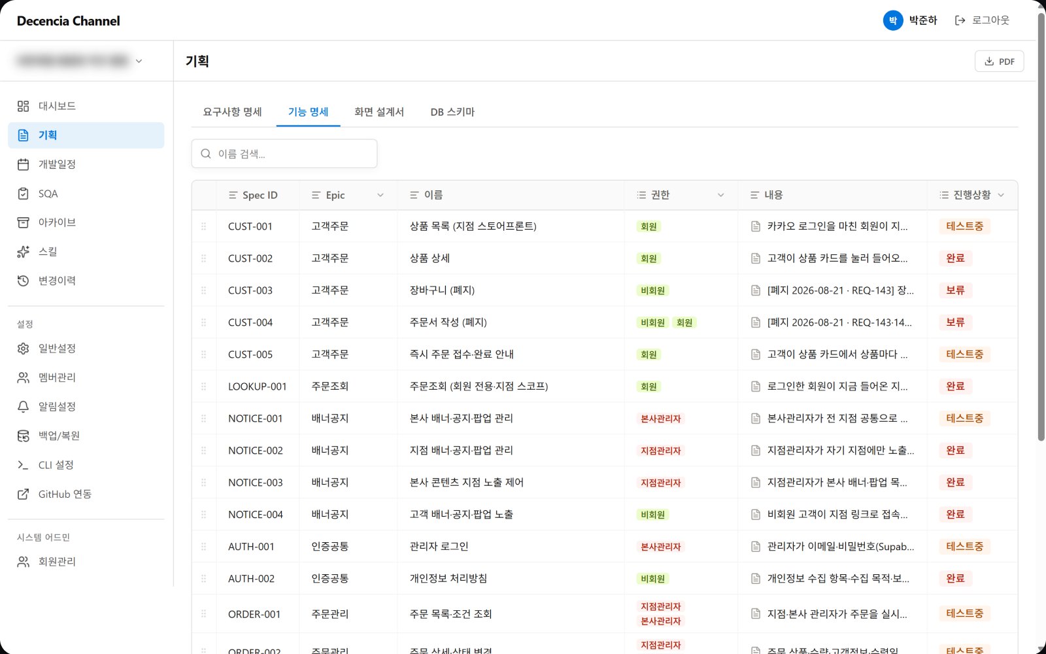Open the document icon in the CUST-003 내용 cell
This screenshot has width=1046, height=654.
[756, 290]
